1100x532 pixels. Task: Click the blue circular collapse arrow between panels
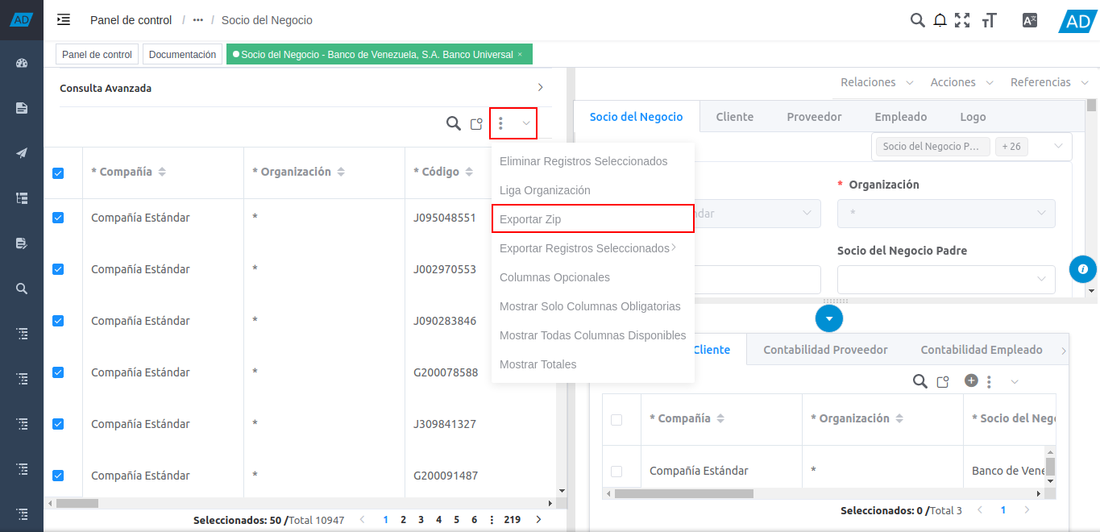pos(828,318)
